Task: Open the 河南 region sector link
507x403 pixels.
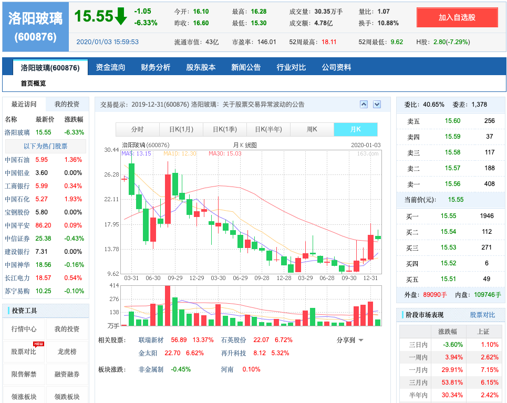Action: click(x=227, y=369)
